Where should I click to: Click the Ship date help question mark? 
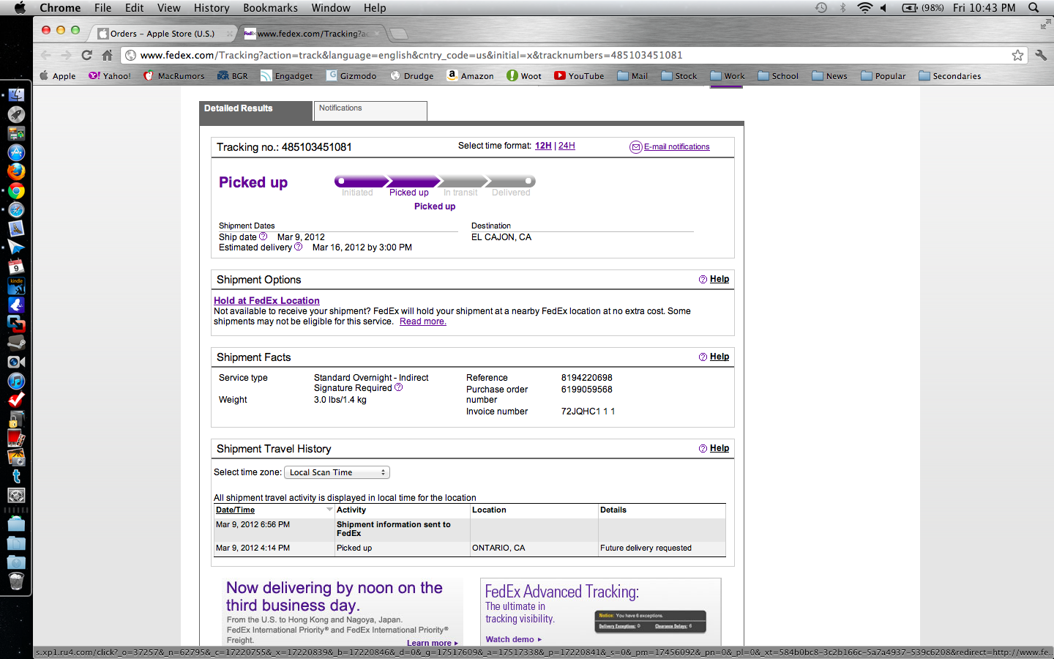(x=263, y=237)
